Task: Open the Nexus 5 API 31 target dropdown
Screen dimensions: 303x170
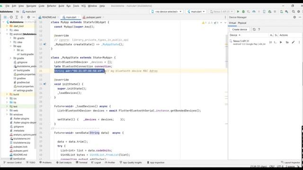Action: (x=222, y=11)
